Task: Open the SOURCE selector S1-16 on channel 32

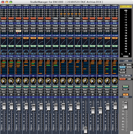Action: click(115, 7)
